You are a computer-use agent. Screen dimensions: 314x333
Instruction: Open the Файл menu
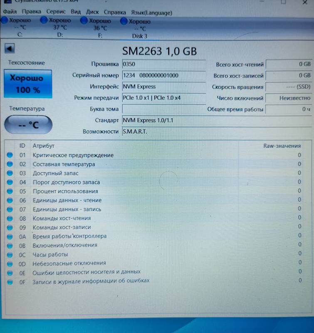click(x=10, y=12)
